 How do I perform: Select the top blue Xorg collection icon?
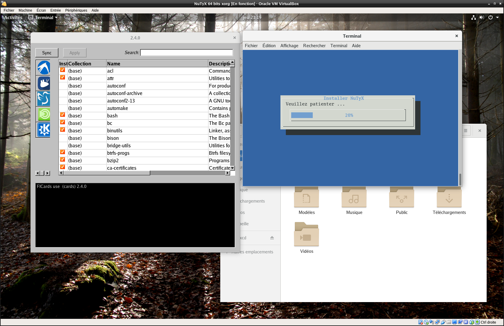(x=44, y=68)
